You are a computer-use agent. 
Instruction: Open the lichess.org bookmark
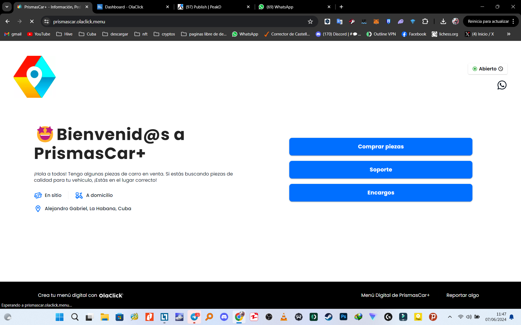[x=445, y=34]
